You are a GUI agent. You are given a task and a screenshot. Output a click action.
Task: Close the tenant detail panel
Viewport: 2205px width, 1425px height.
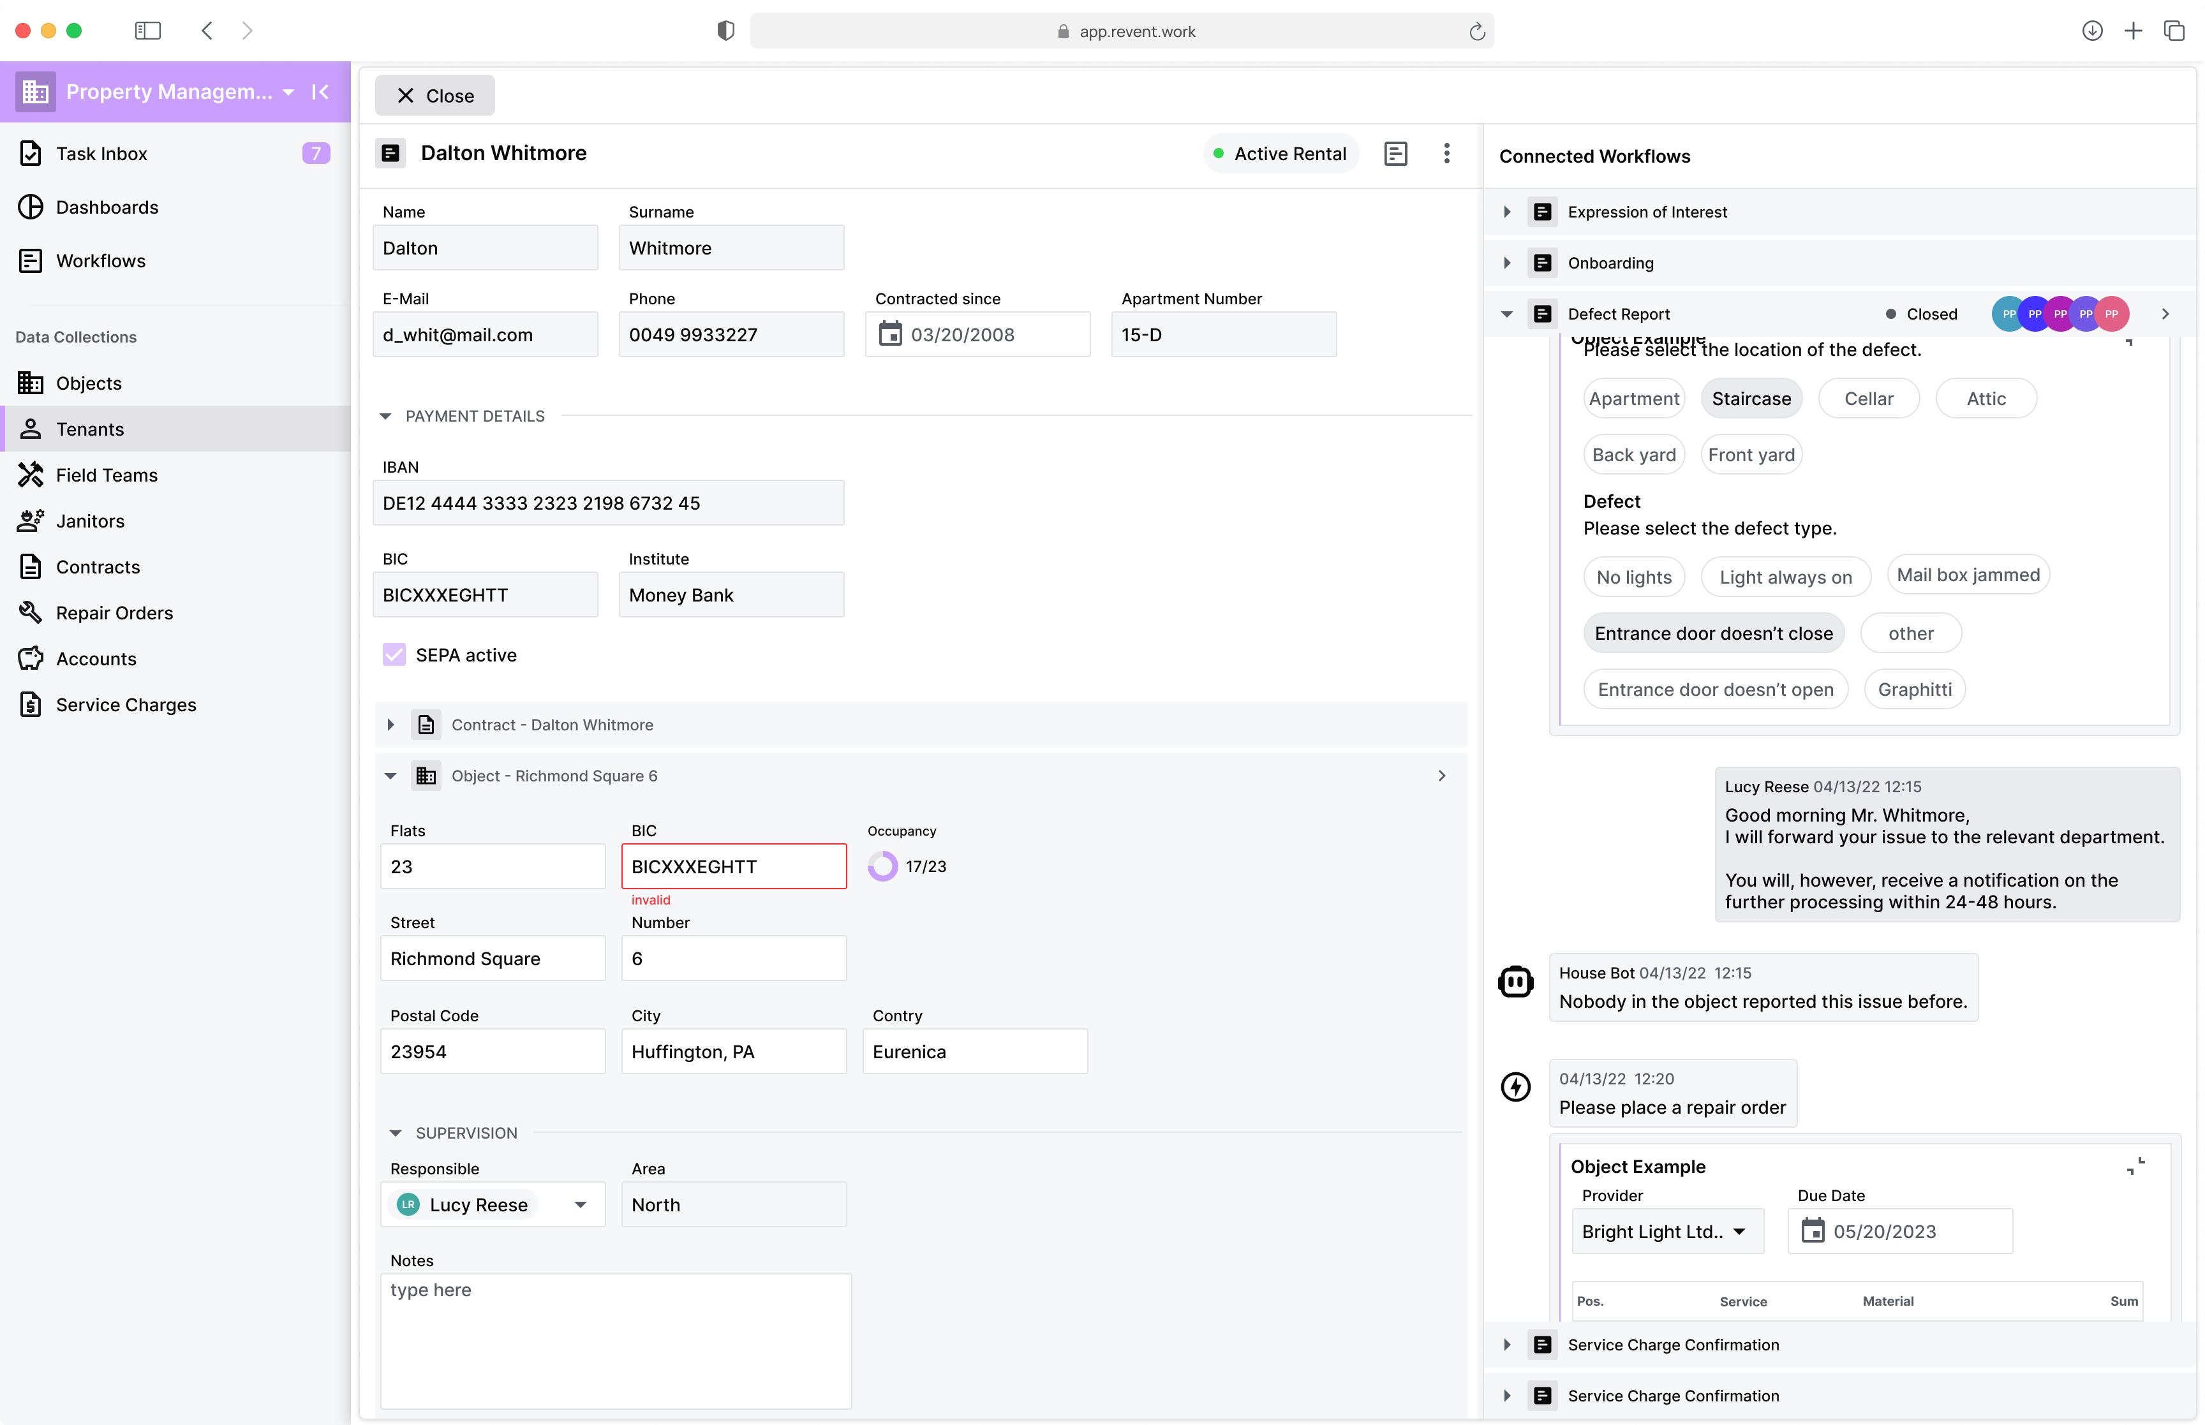point(435,95)
